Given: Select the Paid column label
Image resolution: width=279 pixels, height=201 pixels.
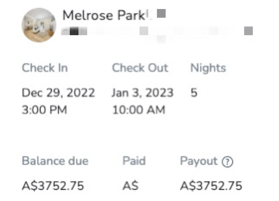Looking at the screenshot, I should click(x=134, y=161).
